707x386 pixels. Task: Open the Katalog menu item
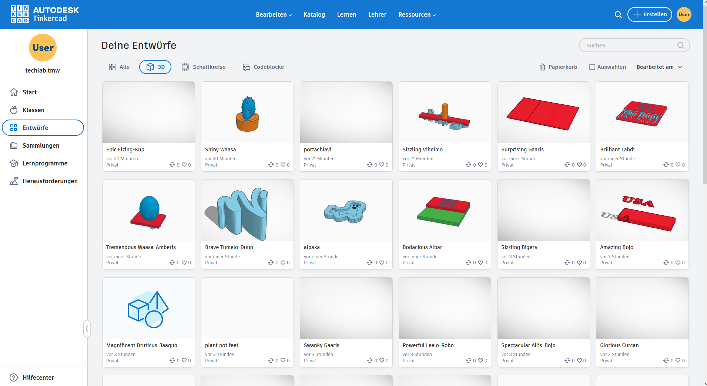[x=314, y=15]
